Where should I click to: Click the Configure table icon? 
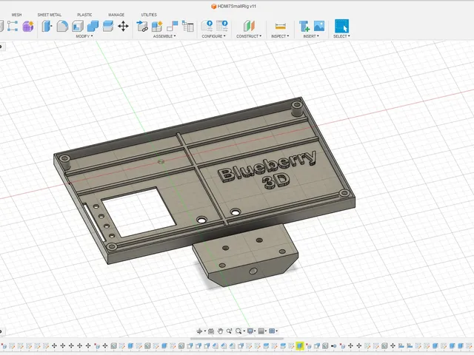tap(222, 27)
